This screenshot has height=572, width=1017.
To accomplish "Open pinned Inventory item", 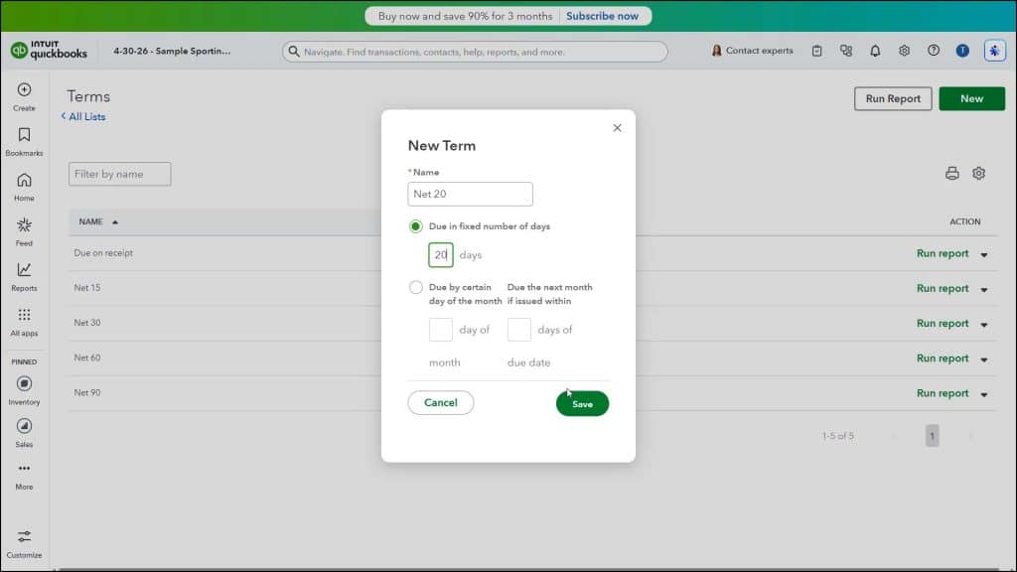I will coord(24,391).
